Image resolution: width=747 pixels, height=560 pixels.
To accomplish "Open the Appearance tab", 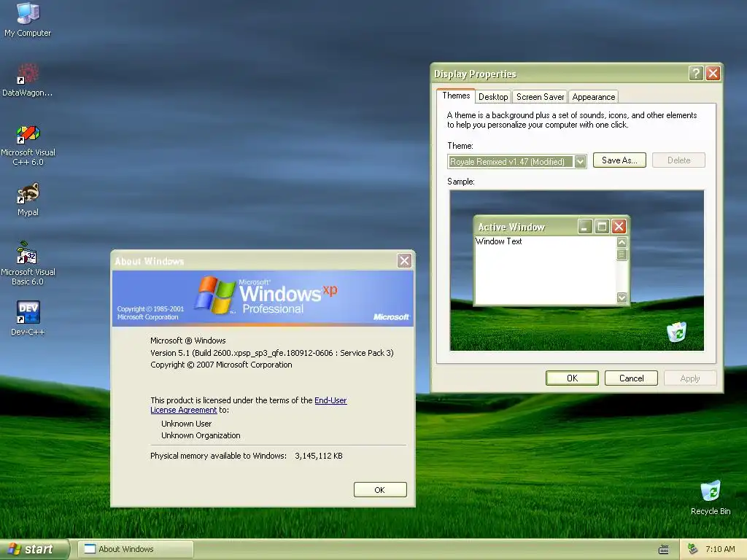I will (x=594, y=97).
